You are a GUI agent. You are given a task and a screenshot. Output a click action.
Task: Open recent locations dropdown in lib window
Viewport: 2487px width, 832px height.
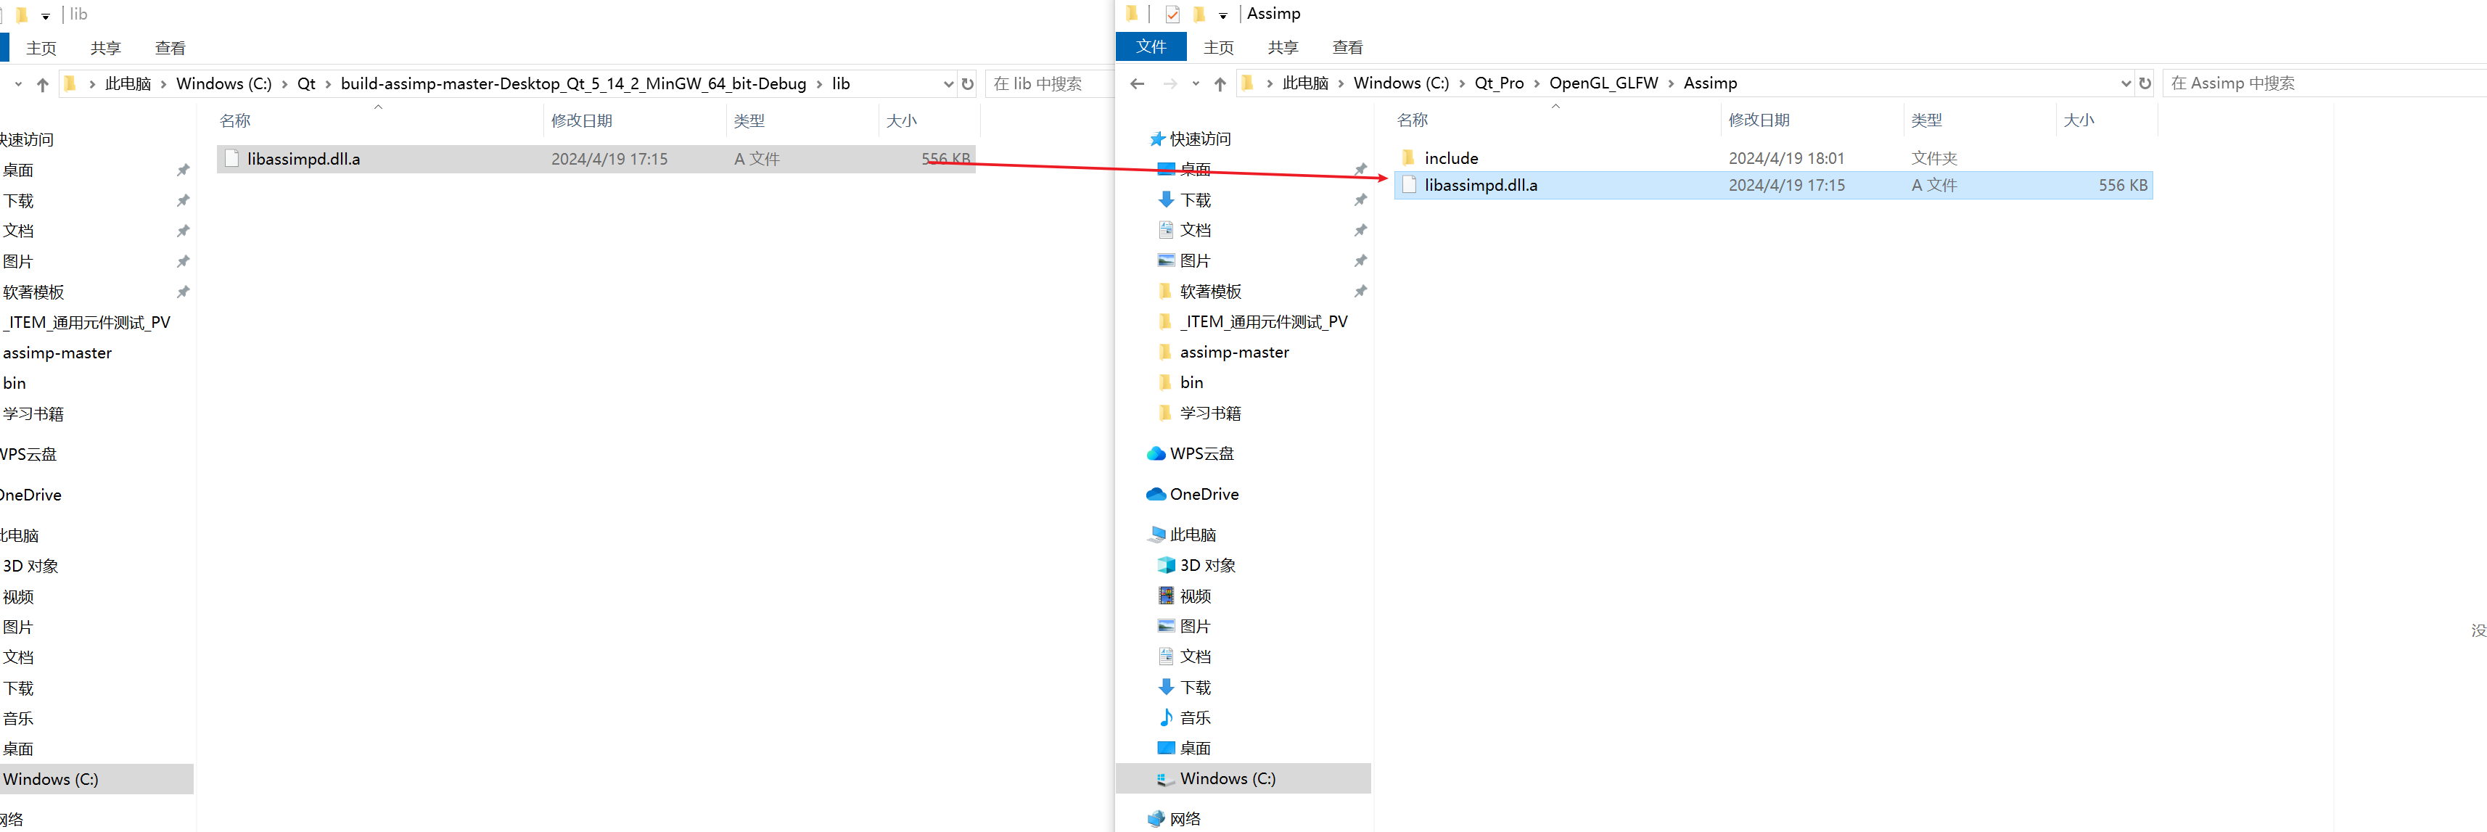[18, 85]
